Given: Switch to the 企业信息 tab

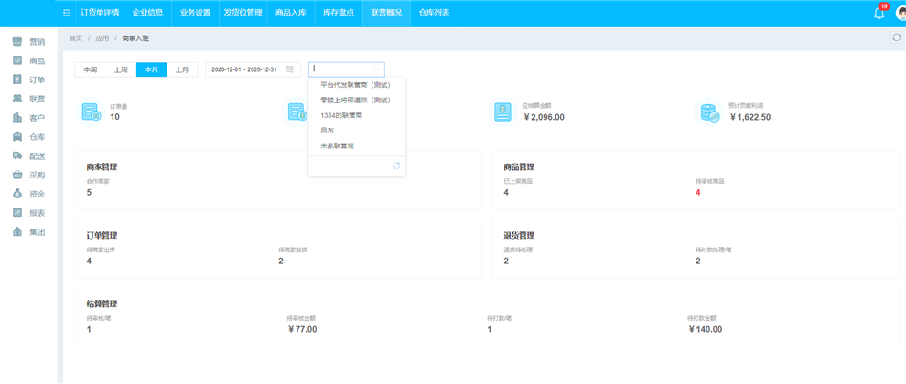Looking at the screenshot, I should tap(148, 13).
